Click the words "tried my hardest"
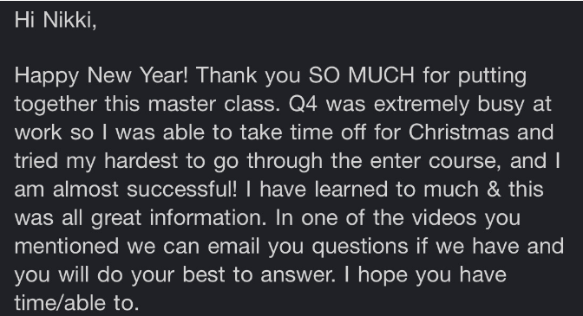The width and height of the screenshot is (583, 316). pyautogui.click(x=96, y=161)
